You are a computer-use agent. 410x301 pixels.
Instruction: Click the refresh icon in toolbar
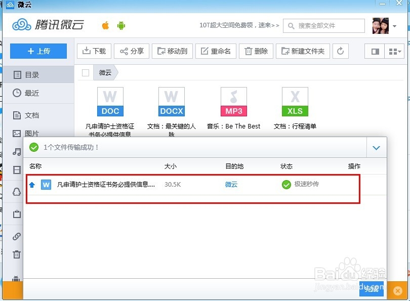(341, 51)
